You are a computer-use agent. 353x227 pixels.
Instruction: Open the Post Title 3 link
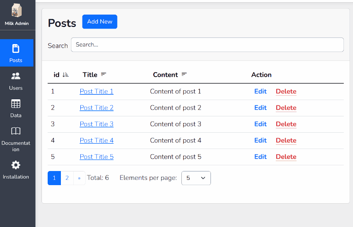point(97,124)
